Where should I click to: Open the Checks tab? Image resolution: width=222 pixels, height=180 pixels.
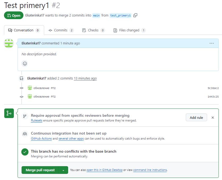point(93,30)
